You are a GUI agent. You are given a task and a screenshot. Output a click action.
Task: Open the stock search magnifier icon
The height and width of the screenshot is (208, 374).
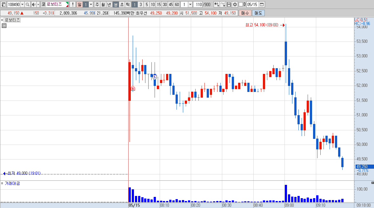[x=27, y=4]
